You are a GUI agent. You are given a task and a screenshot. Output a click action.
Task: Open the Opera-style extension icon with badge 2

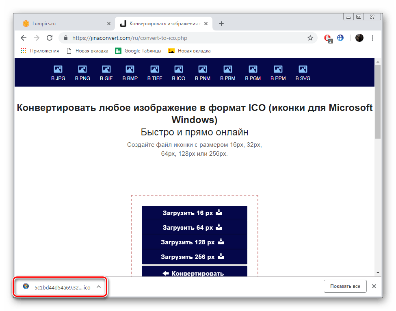pos(328,38)
